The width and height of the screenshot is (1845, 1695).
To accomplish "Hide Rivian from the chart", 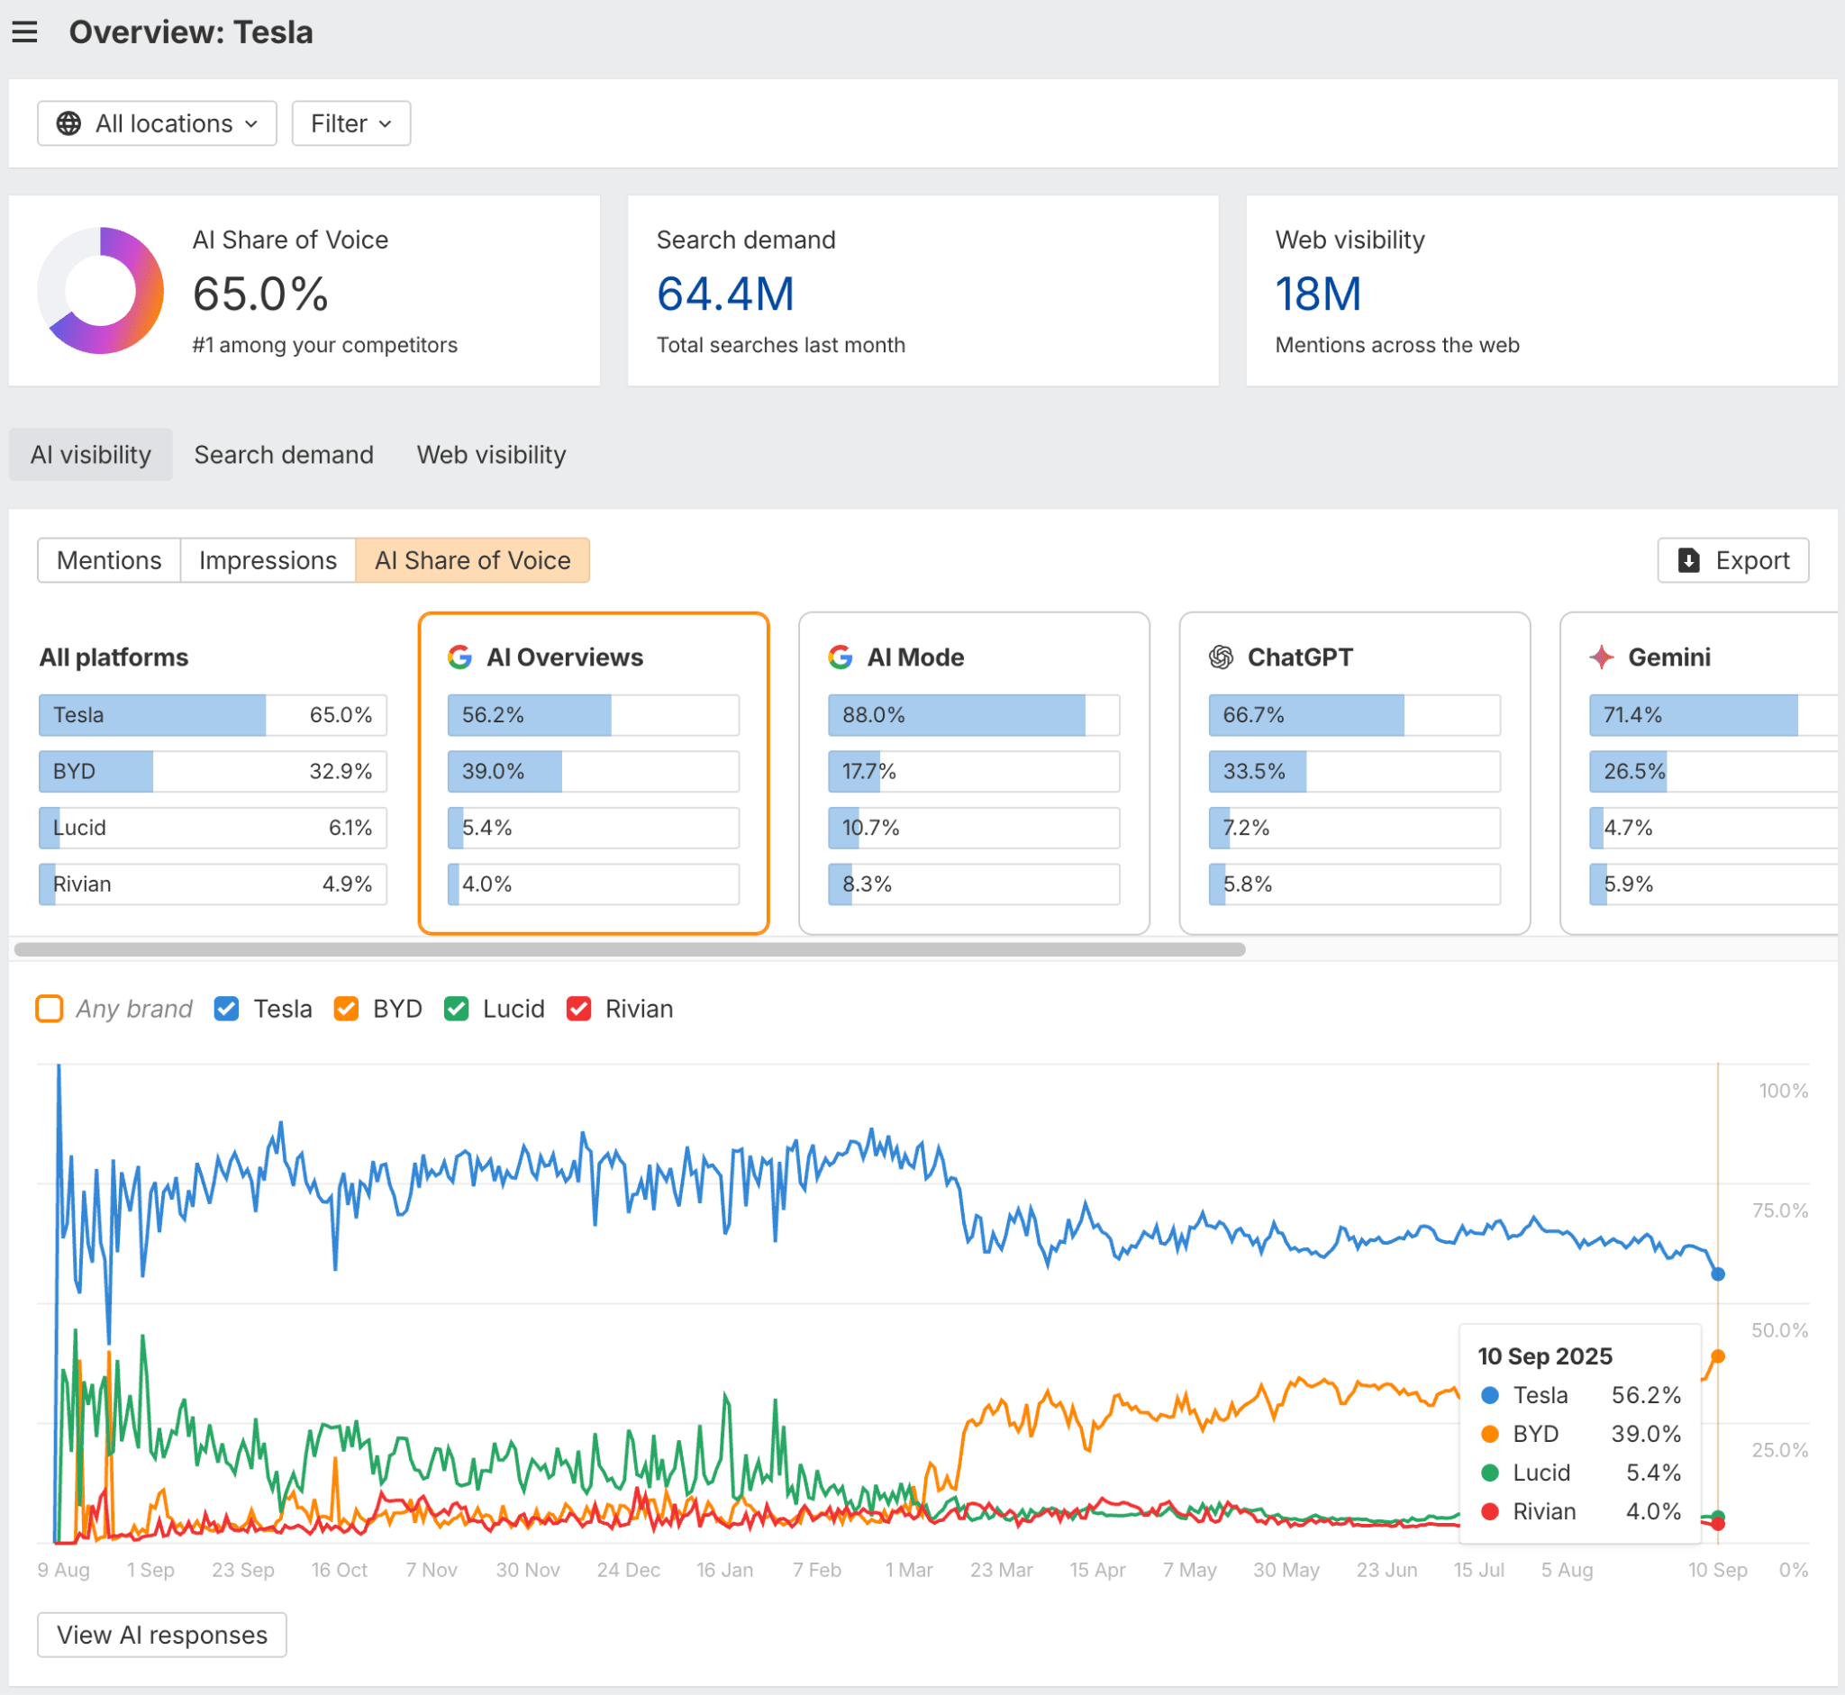I will [x=579, y=1008].
